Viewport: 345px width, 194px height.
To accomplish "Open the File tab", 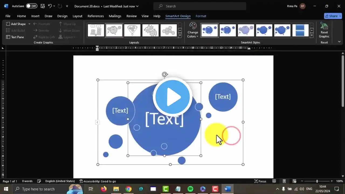I will [8, 16].
